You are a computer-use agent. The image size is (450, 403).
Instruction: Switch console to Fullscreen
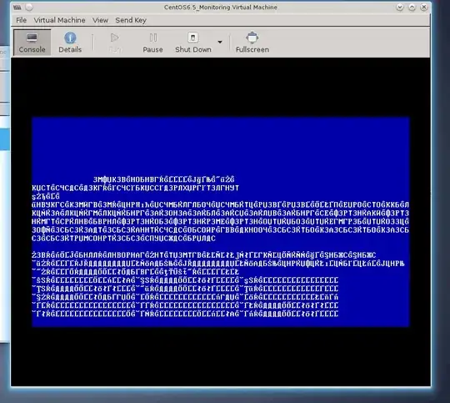click(252, 43)
